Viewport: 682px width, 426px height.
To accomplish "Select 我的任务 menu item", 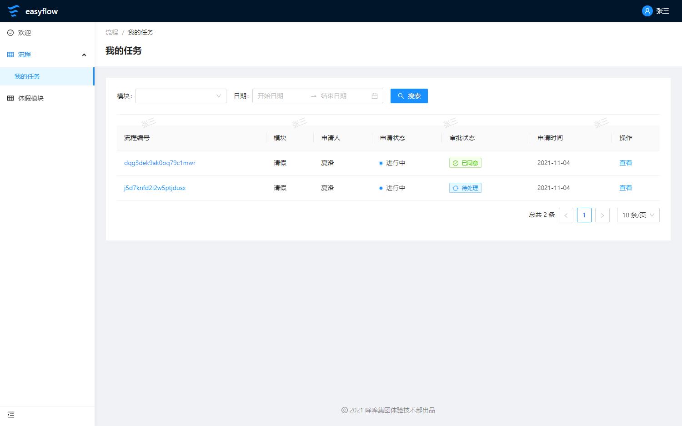I will [x=47, y=76].
